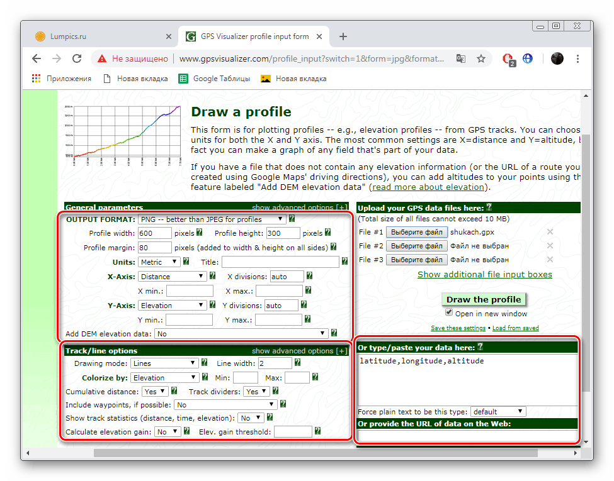The image size is (614, 481).
Task: Open the translate page icon in address bar
Action: click(x=461, y=58)
